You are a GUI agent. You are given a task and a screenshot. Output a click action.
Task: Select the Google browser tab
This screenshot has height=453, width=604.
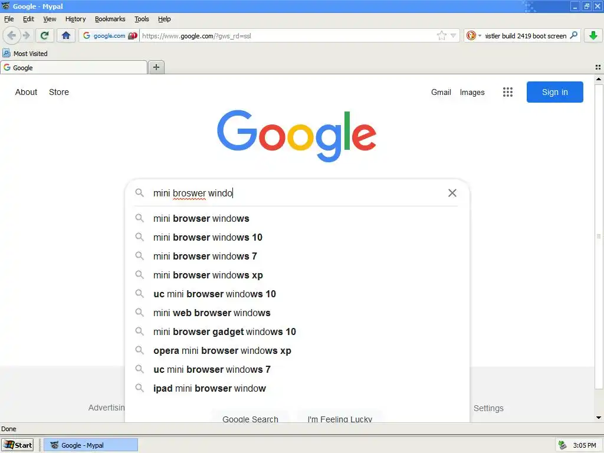point(74,67)
